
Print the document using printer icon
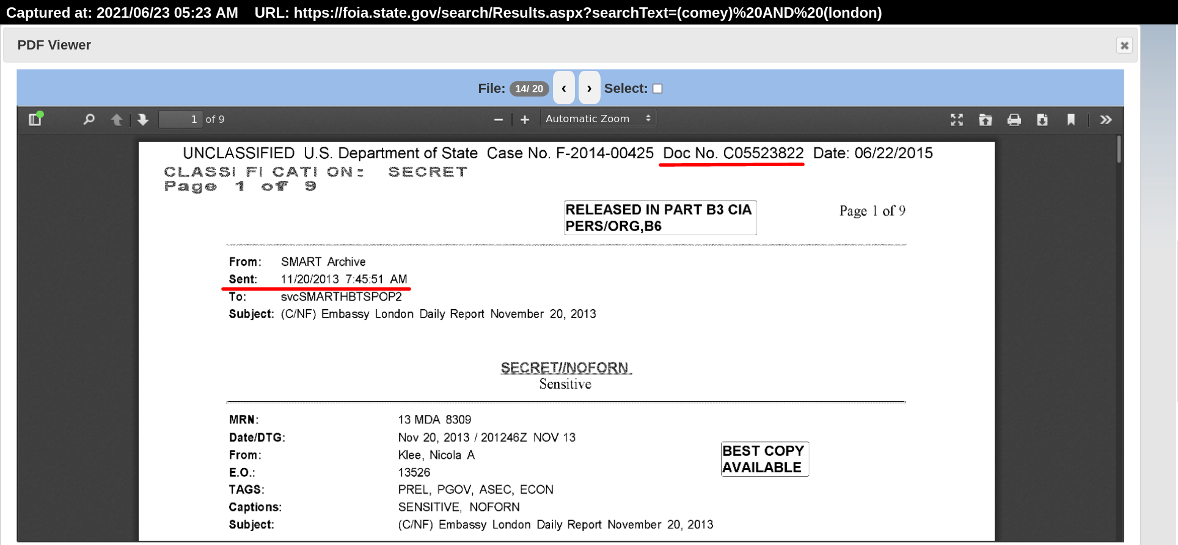click(1014, 120)
